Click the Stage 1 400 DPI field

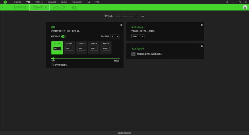(57, 49)
